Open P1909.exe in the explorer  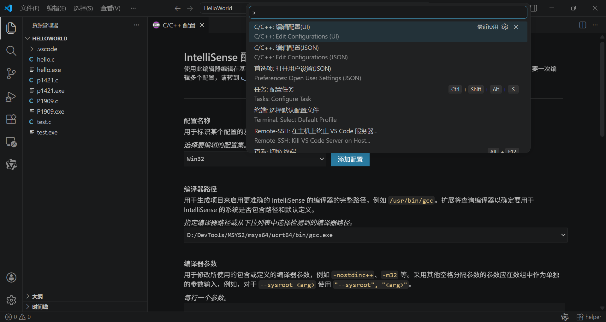pyautogui.click(x=50, y=111)
